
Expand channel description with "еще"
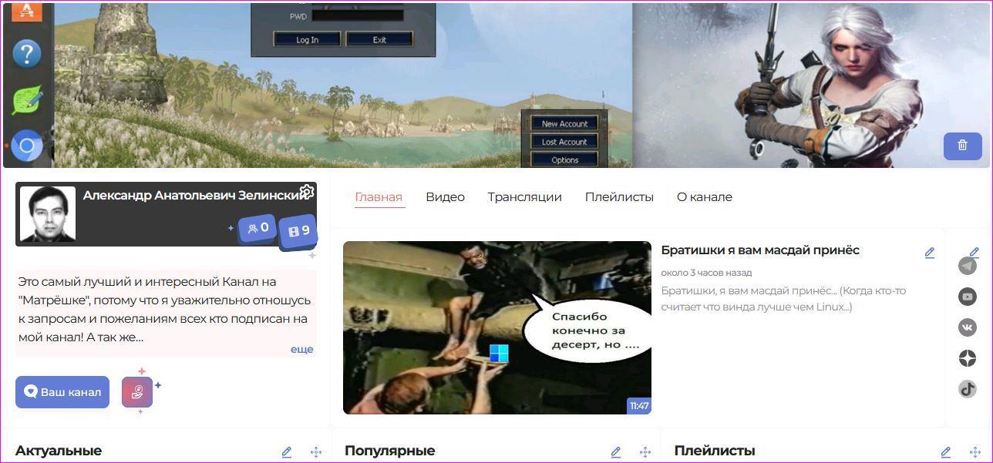[x=301, y=349]
